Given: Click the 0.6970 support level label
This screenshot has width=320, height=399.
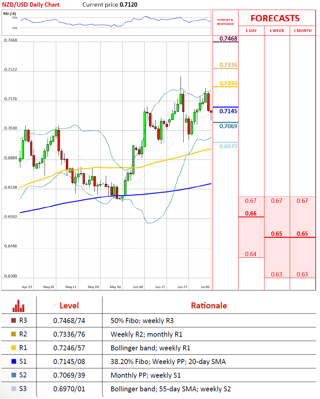Looking at the screenshot, I should coord(228,146).
